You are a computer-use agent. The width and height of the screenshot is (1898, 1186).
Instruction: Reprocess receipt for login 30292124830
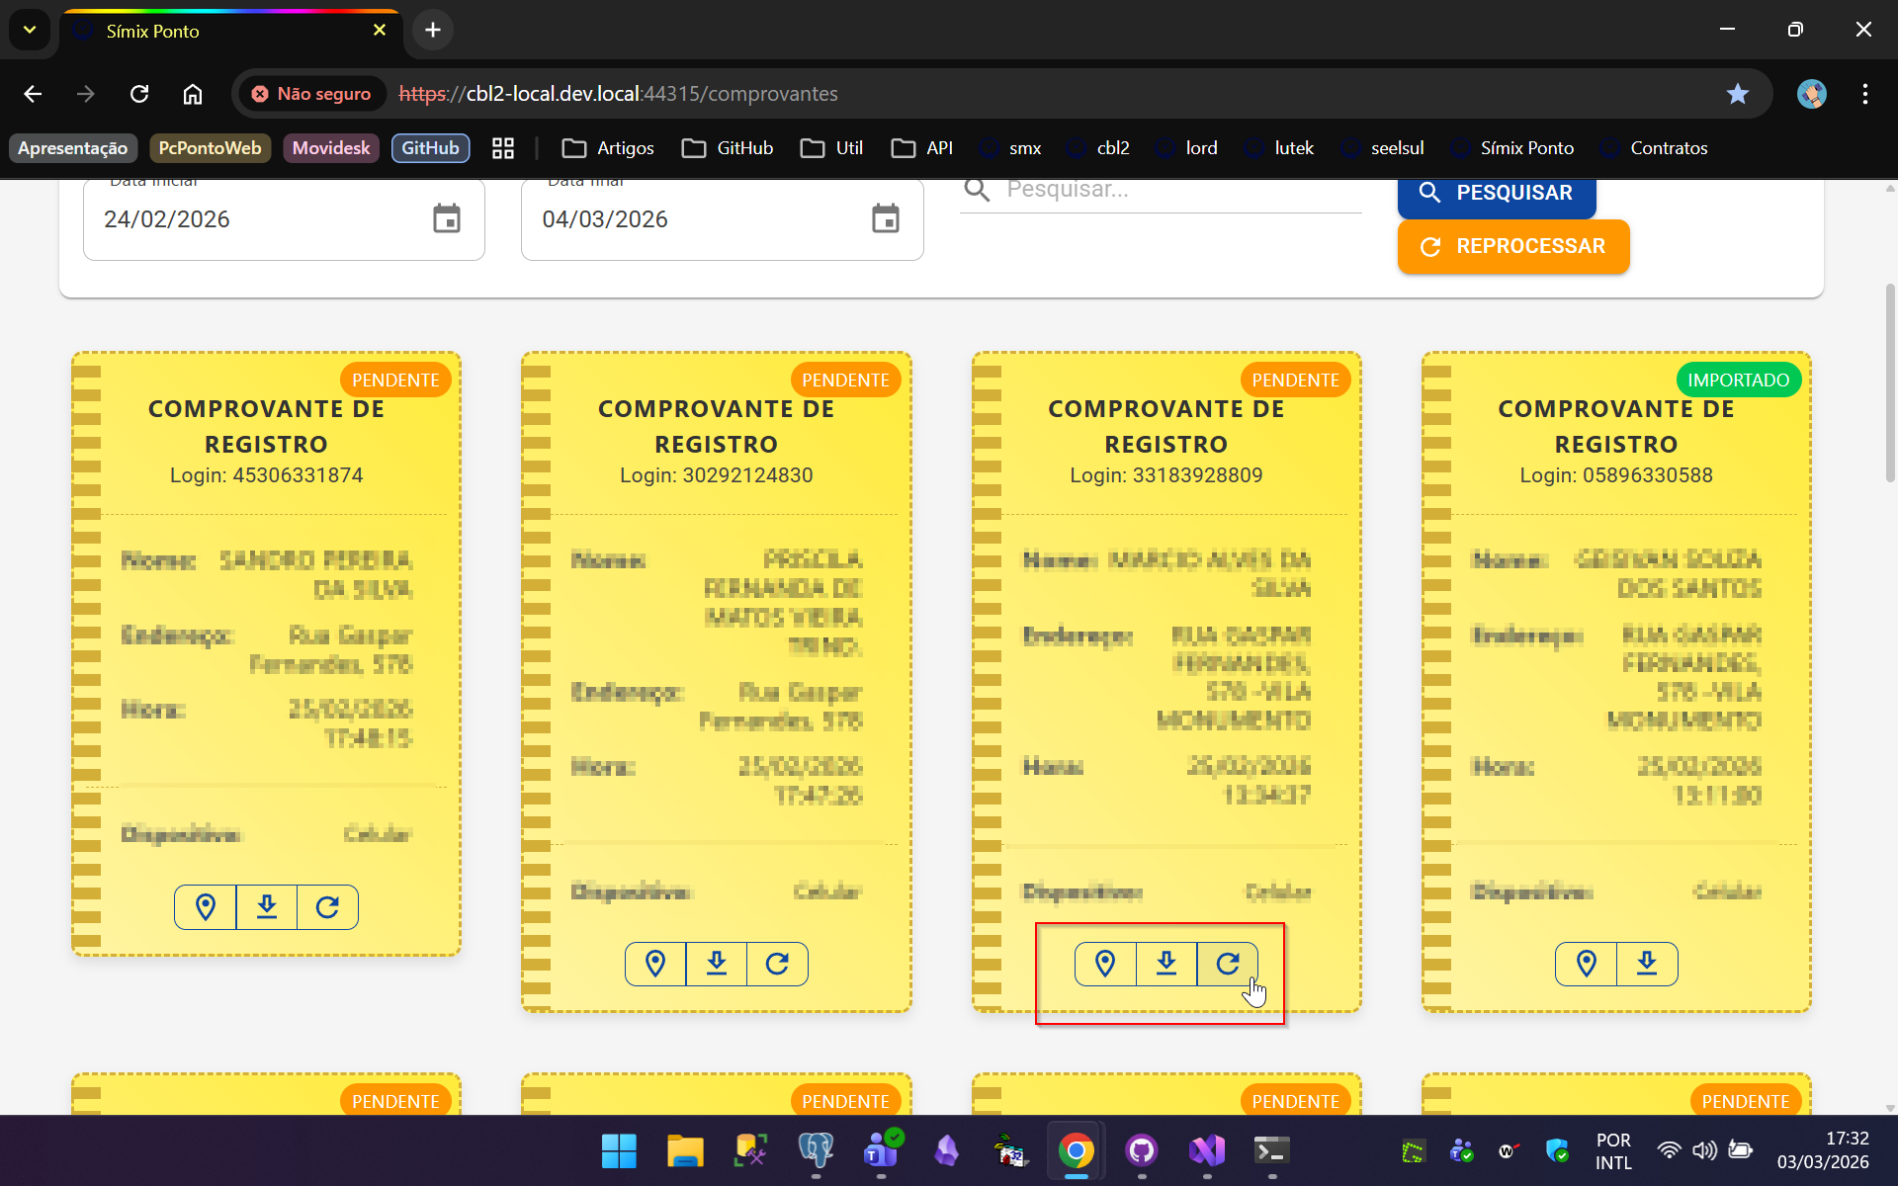click(x=777, y=964)
